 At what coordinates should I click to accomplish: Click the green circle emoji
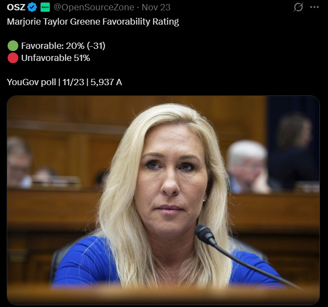[13, 46]
